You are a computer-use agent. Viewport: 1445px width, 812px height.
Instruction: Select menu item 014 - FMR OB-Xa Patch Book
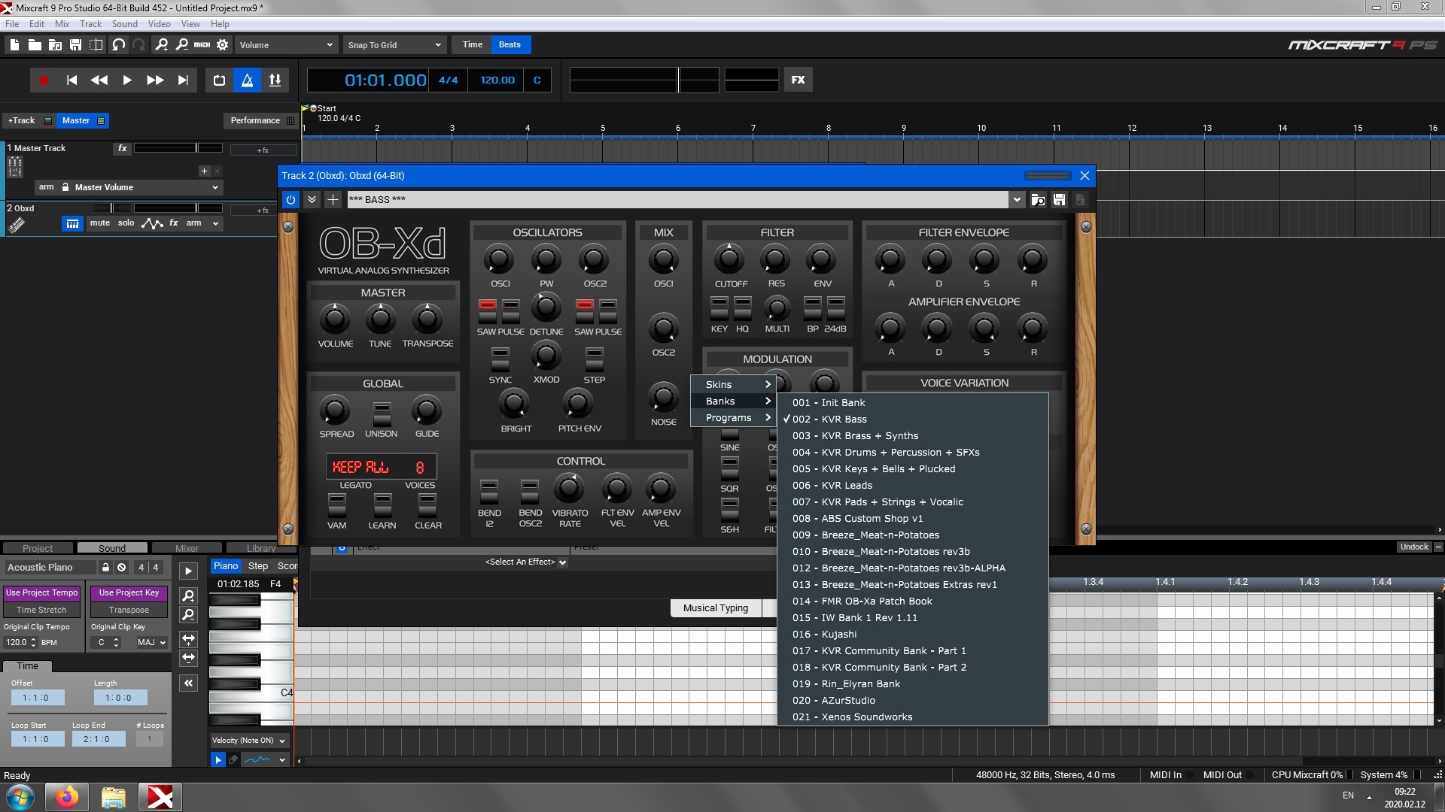pyautogui.click(x=862, y=600)
